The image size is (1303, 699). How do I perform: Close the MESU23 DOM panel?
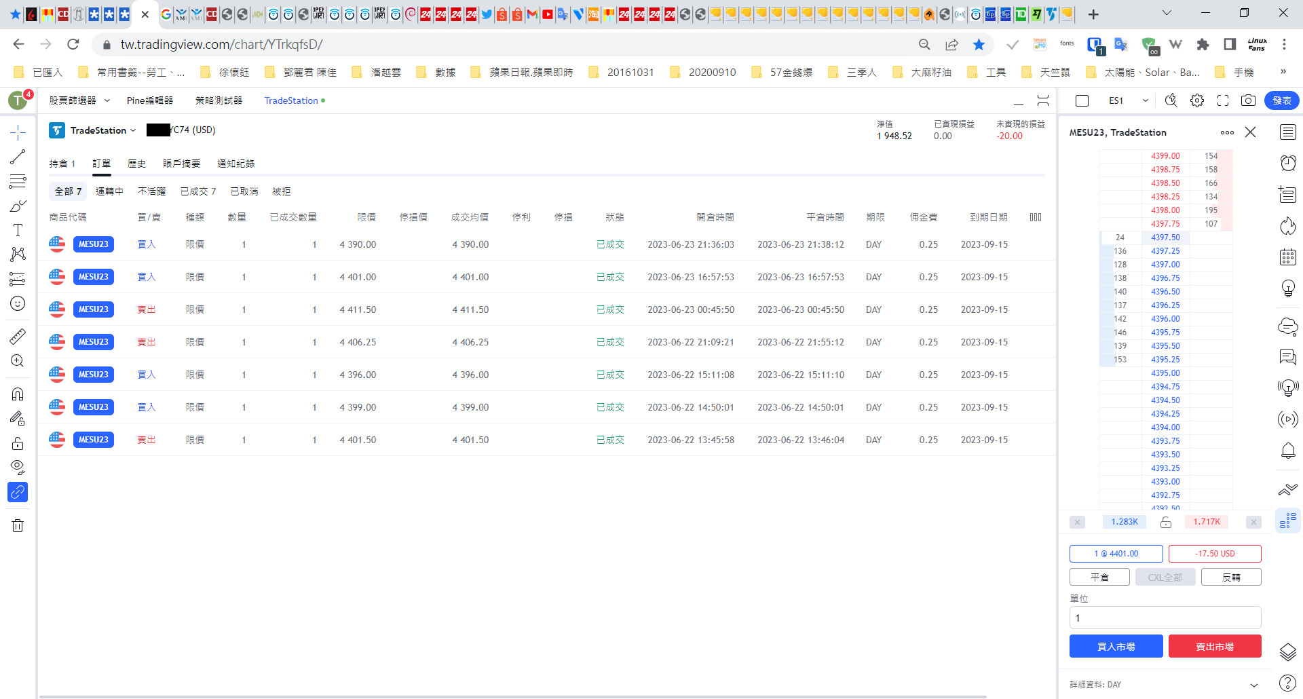coord(1250,132)
